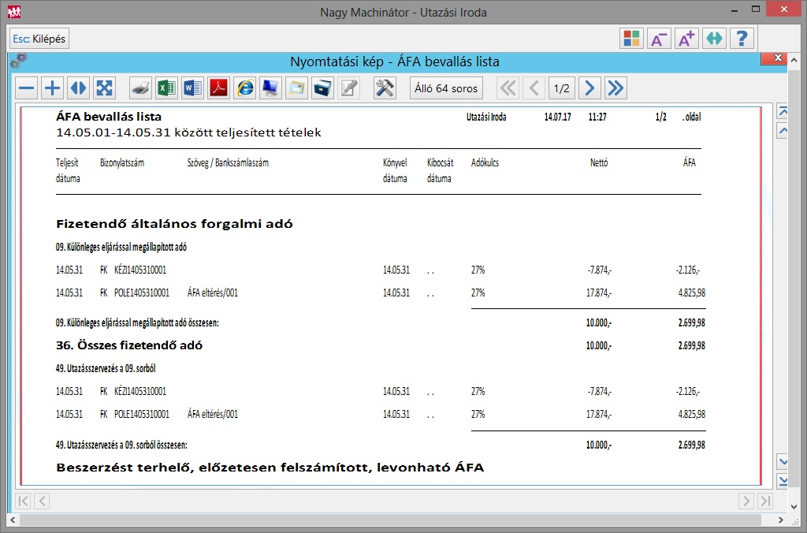Click the Szöveg / Bankszámlaszám column header
This screenshot has width=807, height=533.
click(228, 162)
